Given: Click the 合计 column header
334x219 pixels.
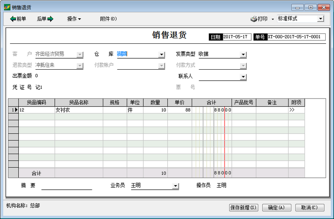Looking at the screenshot, I should (212, 103).
